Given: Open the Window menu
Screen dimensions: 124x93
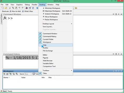Looking at the screenshot, I should coord(50,5).
